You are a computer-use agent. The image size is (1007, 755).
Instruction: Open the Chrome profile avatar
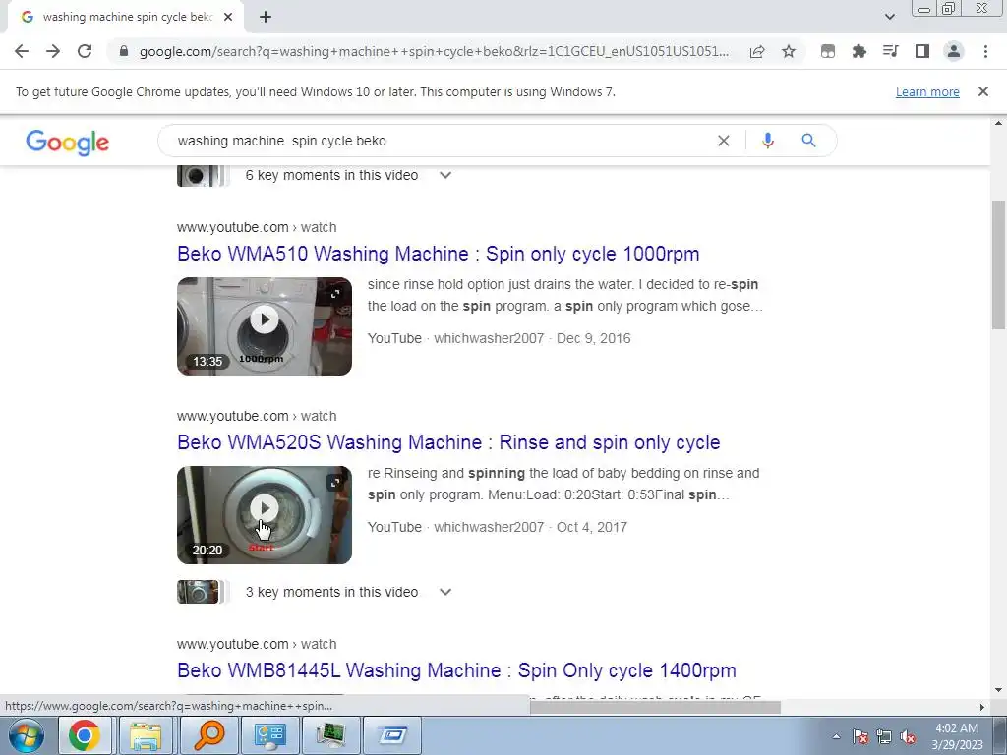[954, 51]
